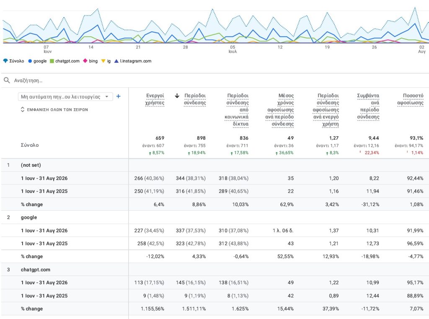
Task: Click the row number 3 beside chatgpt.com
Action: click(8, 270)
